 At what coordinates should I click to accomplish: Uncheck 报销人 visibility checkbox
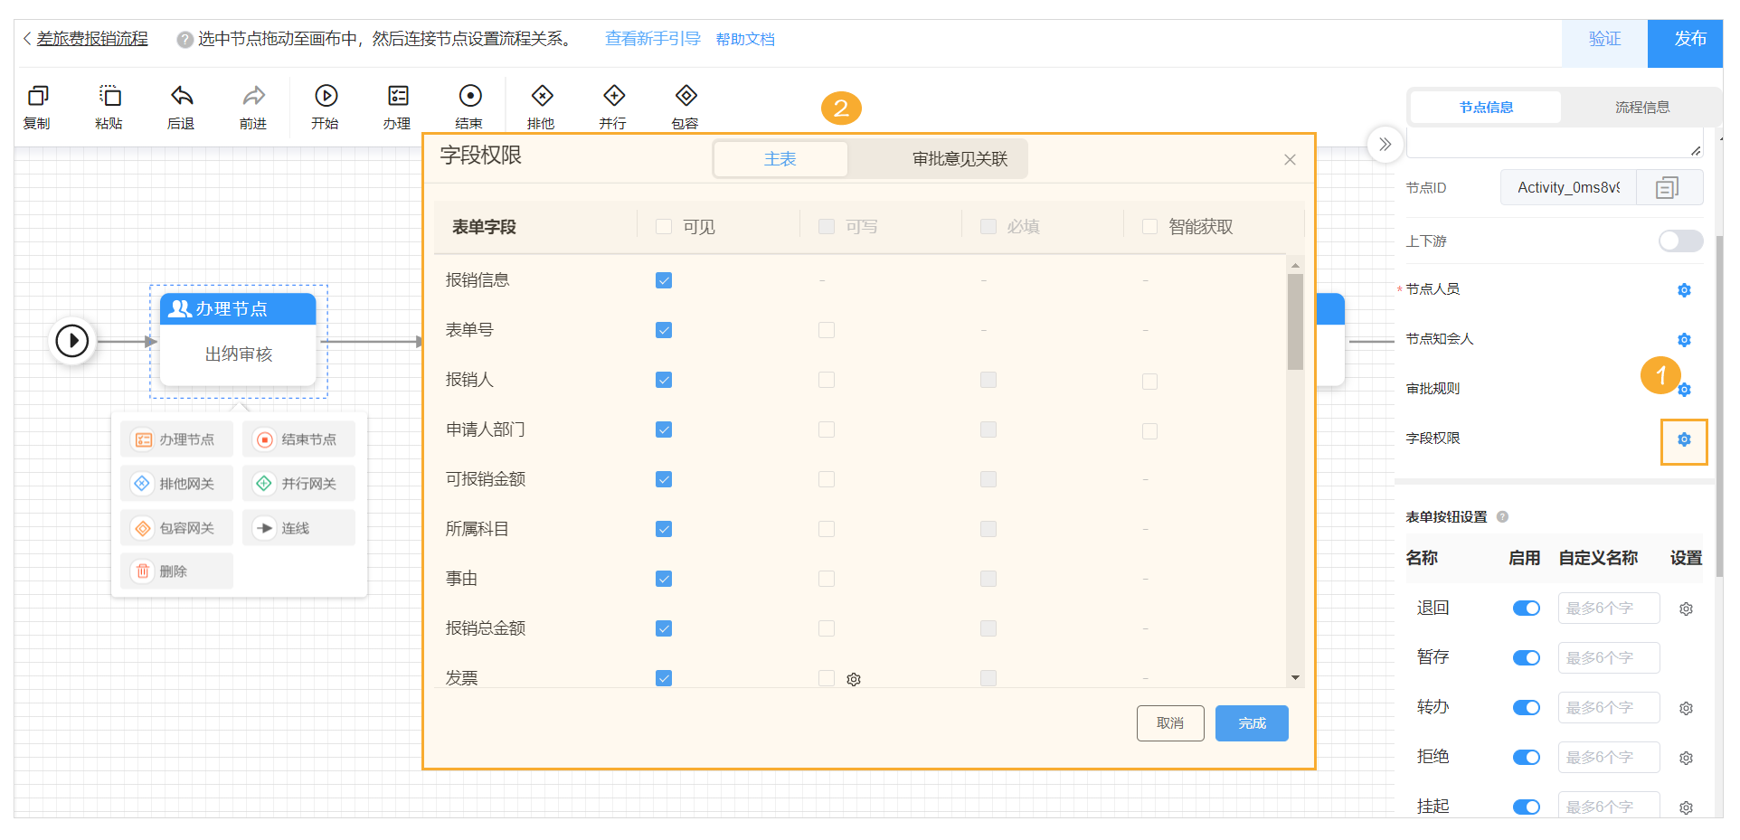(x=664, y=380)
